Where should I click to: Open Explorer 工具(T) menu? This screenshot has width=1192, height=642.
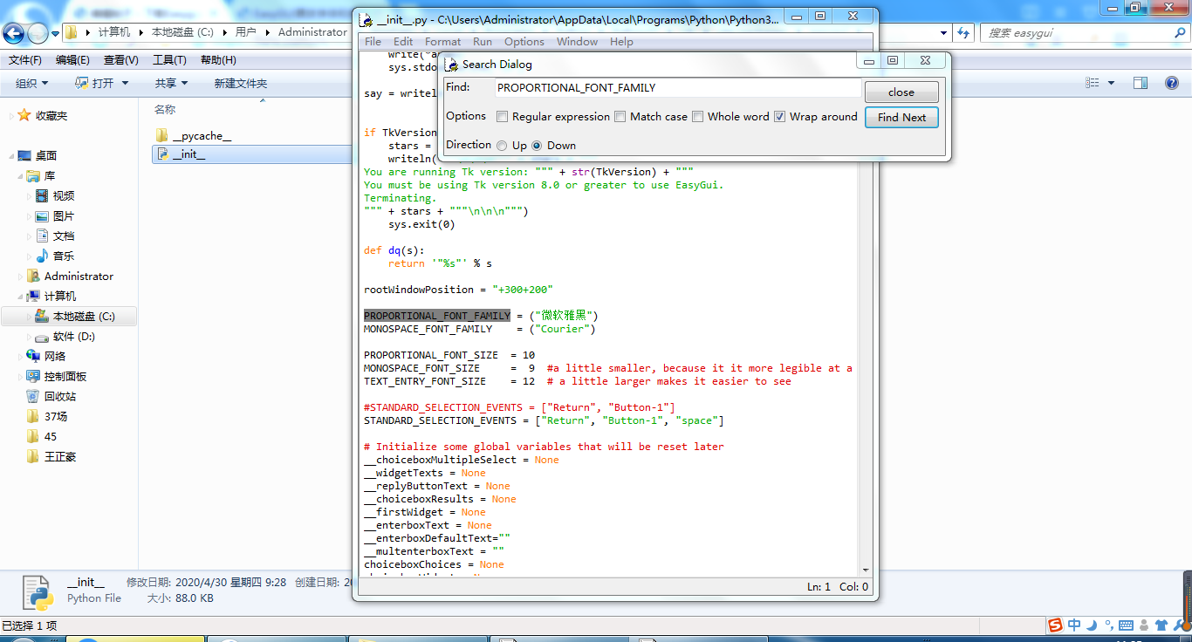[x=169, y=60]
